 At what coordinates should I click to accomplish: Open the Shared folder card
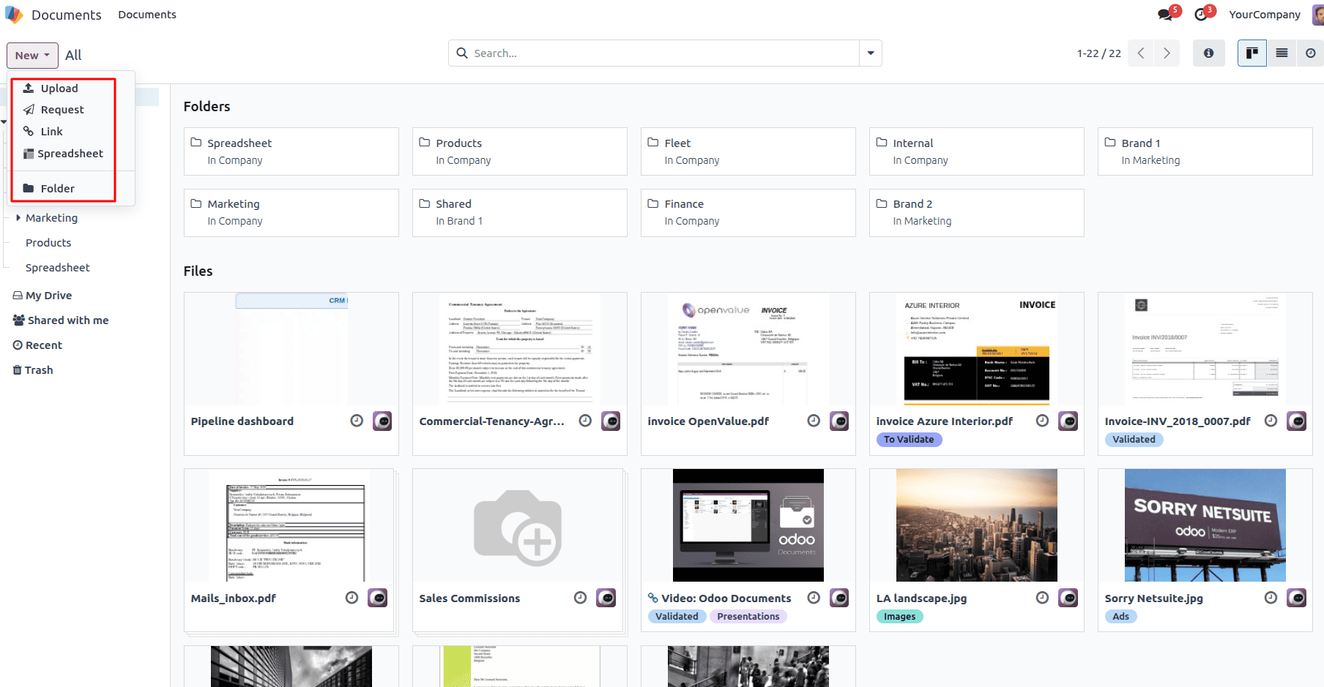point(520,213)
